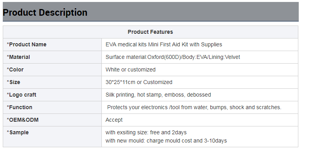Select the exsiting size free 2days line
Image resolution: width=309 pixels, height=150 pixels.
(146, 132)
